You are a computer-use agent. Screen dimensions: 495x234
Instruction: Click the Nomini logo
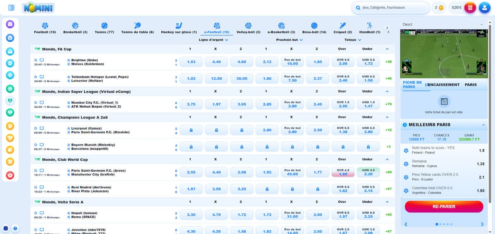point(38,7)
